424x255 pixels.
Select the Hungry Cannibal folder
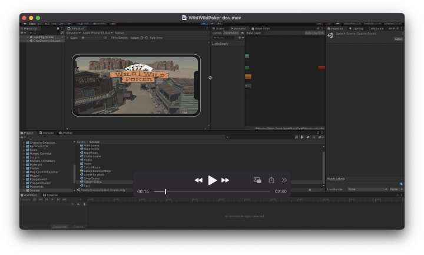pos(40,154)
